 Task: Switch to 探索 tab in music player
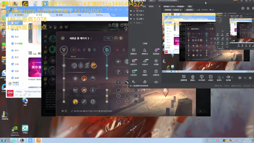79,15
